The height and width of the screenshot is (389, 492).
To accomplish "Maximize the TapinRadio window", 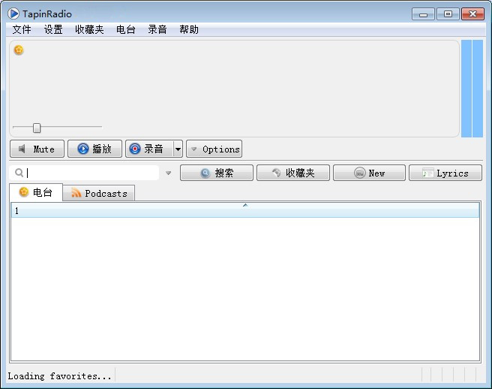I will coord(448,14).
